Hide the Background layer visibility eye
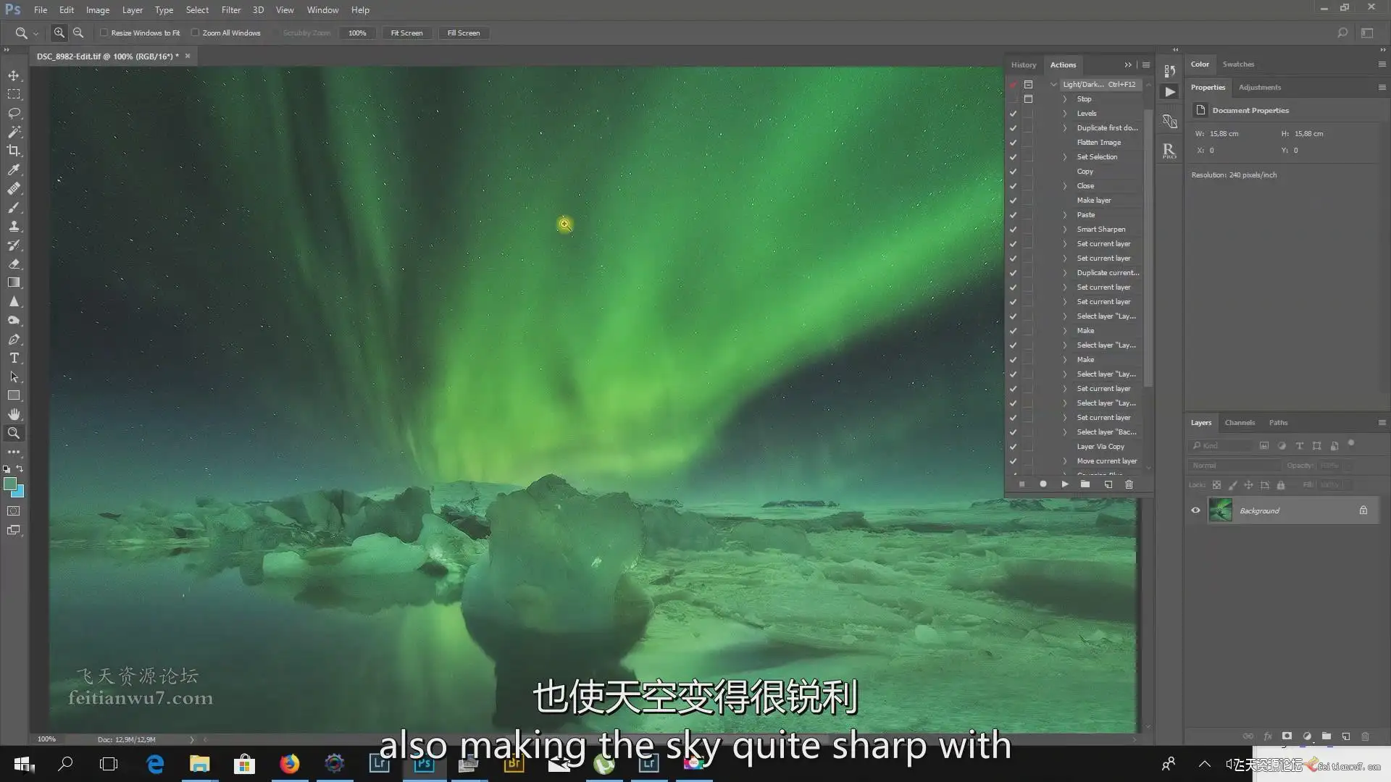This screenshot has width=1391, height=782. pos(1195,510)
